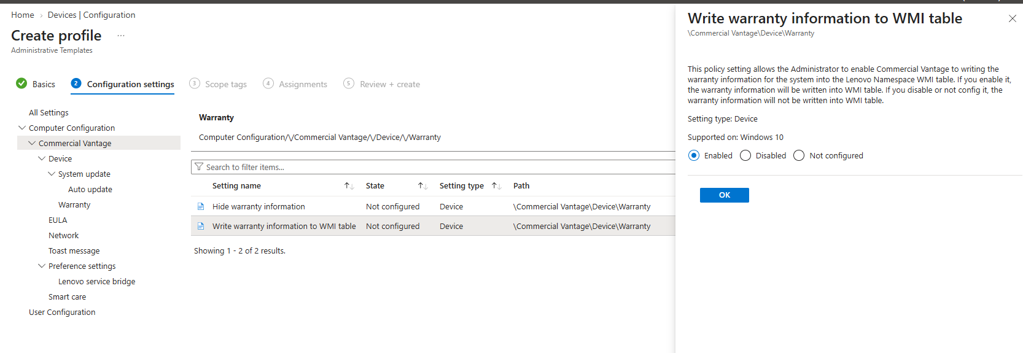1023x353 pixels.
Task: Click the Setting name column header text
Action: (236, 186)
